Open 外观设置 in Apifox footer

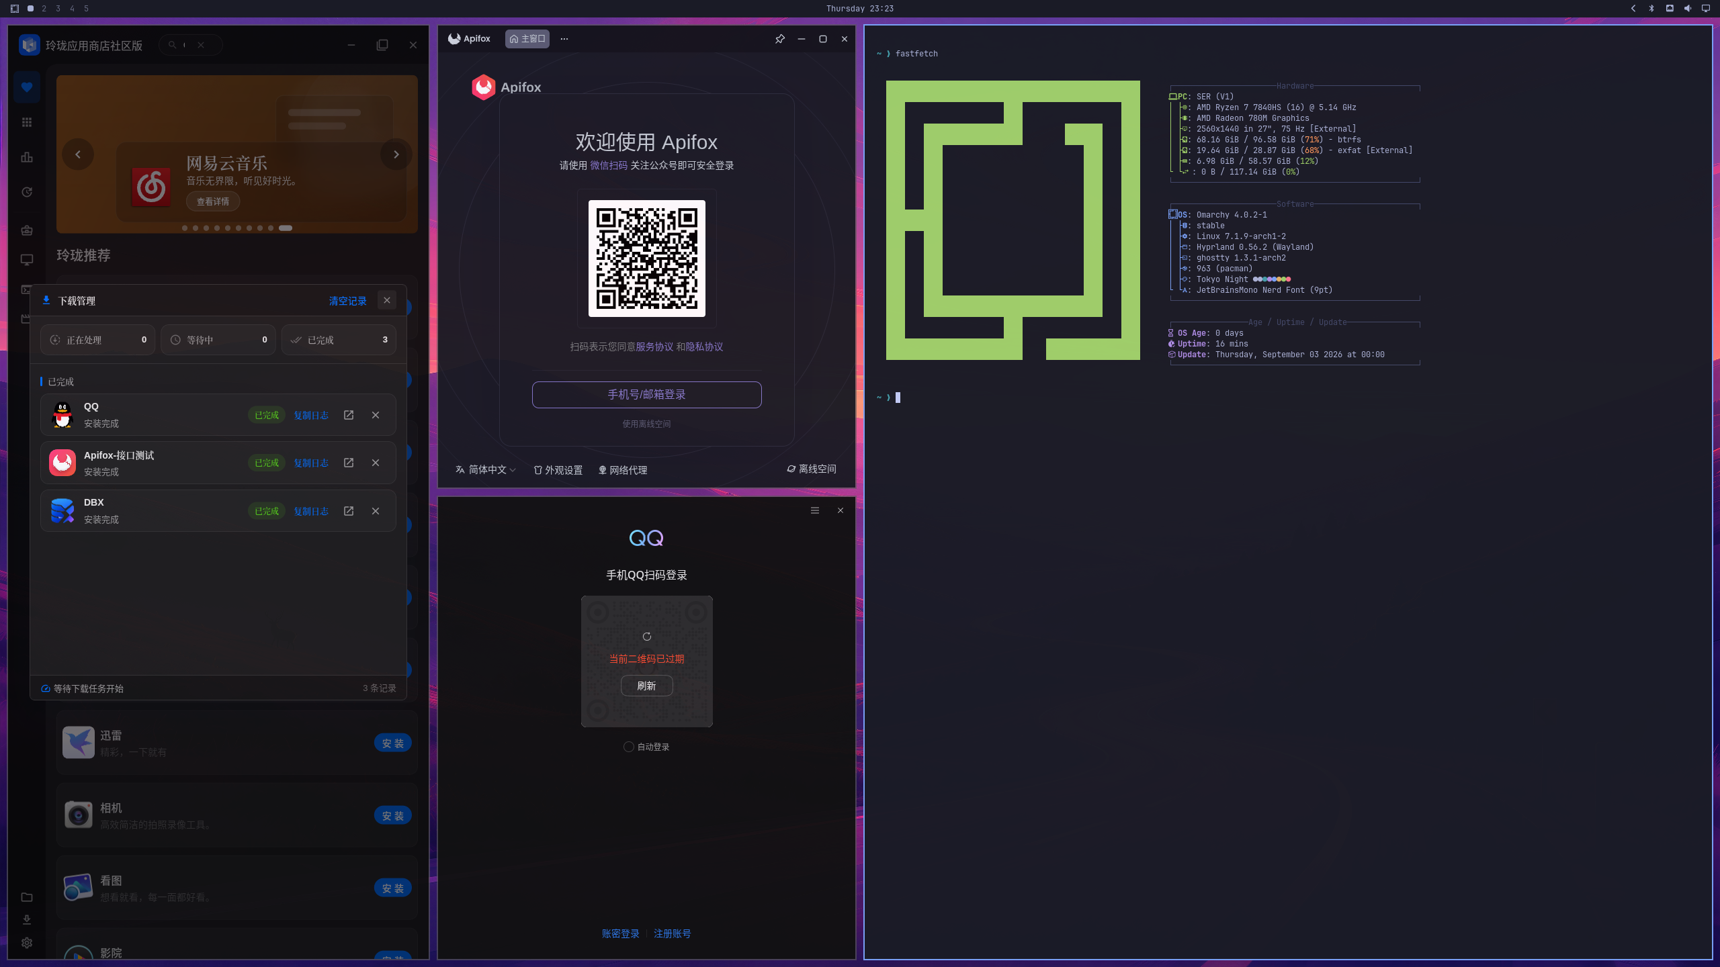coord(558,470)
